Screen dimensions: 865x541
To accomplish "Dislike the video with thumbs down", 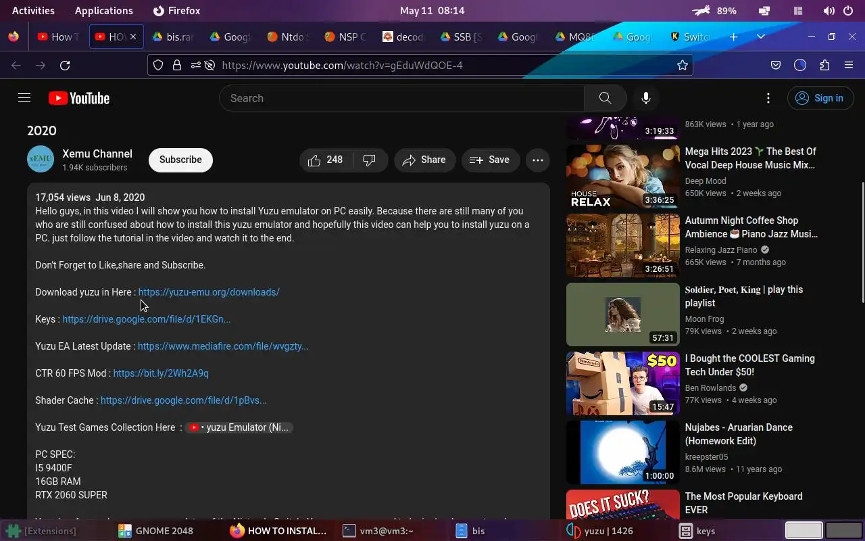I will click(370, 160).
